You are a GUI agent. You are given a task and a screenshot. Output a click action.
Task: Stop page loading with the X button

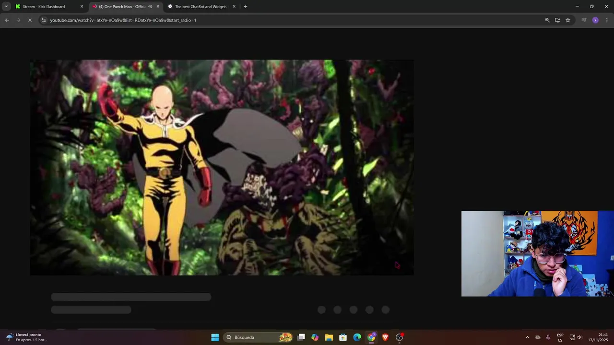(x=30, y=20)
